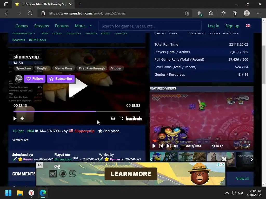Image resolution: width=266 pixels, height=199 pixels.
Task: Select the First Playthrough tag
Action: (92, 68)
